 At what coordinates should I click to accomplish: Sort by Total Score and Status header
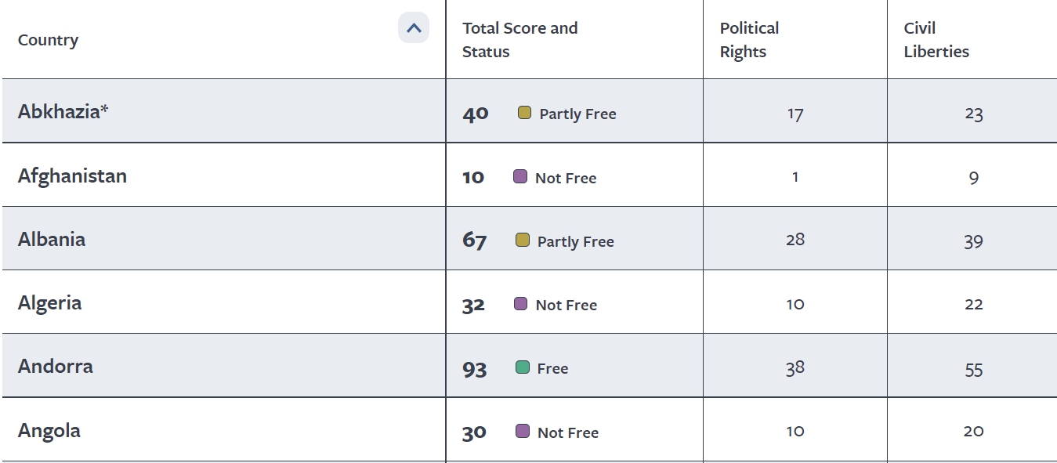pyautogui.click(x=519, y=40)
